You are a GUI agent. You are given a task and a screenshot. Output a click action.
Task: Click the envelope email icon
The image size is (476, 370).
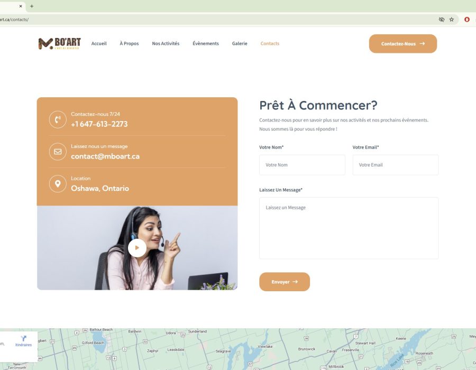coord(58,152)
